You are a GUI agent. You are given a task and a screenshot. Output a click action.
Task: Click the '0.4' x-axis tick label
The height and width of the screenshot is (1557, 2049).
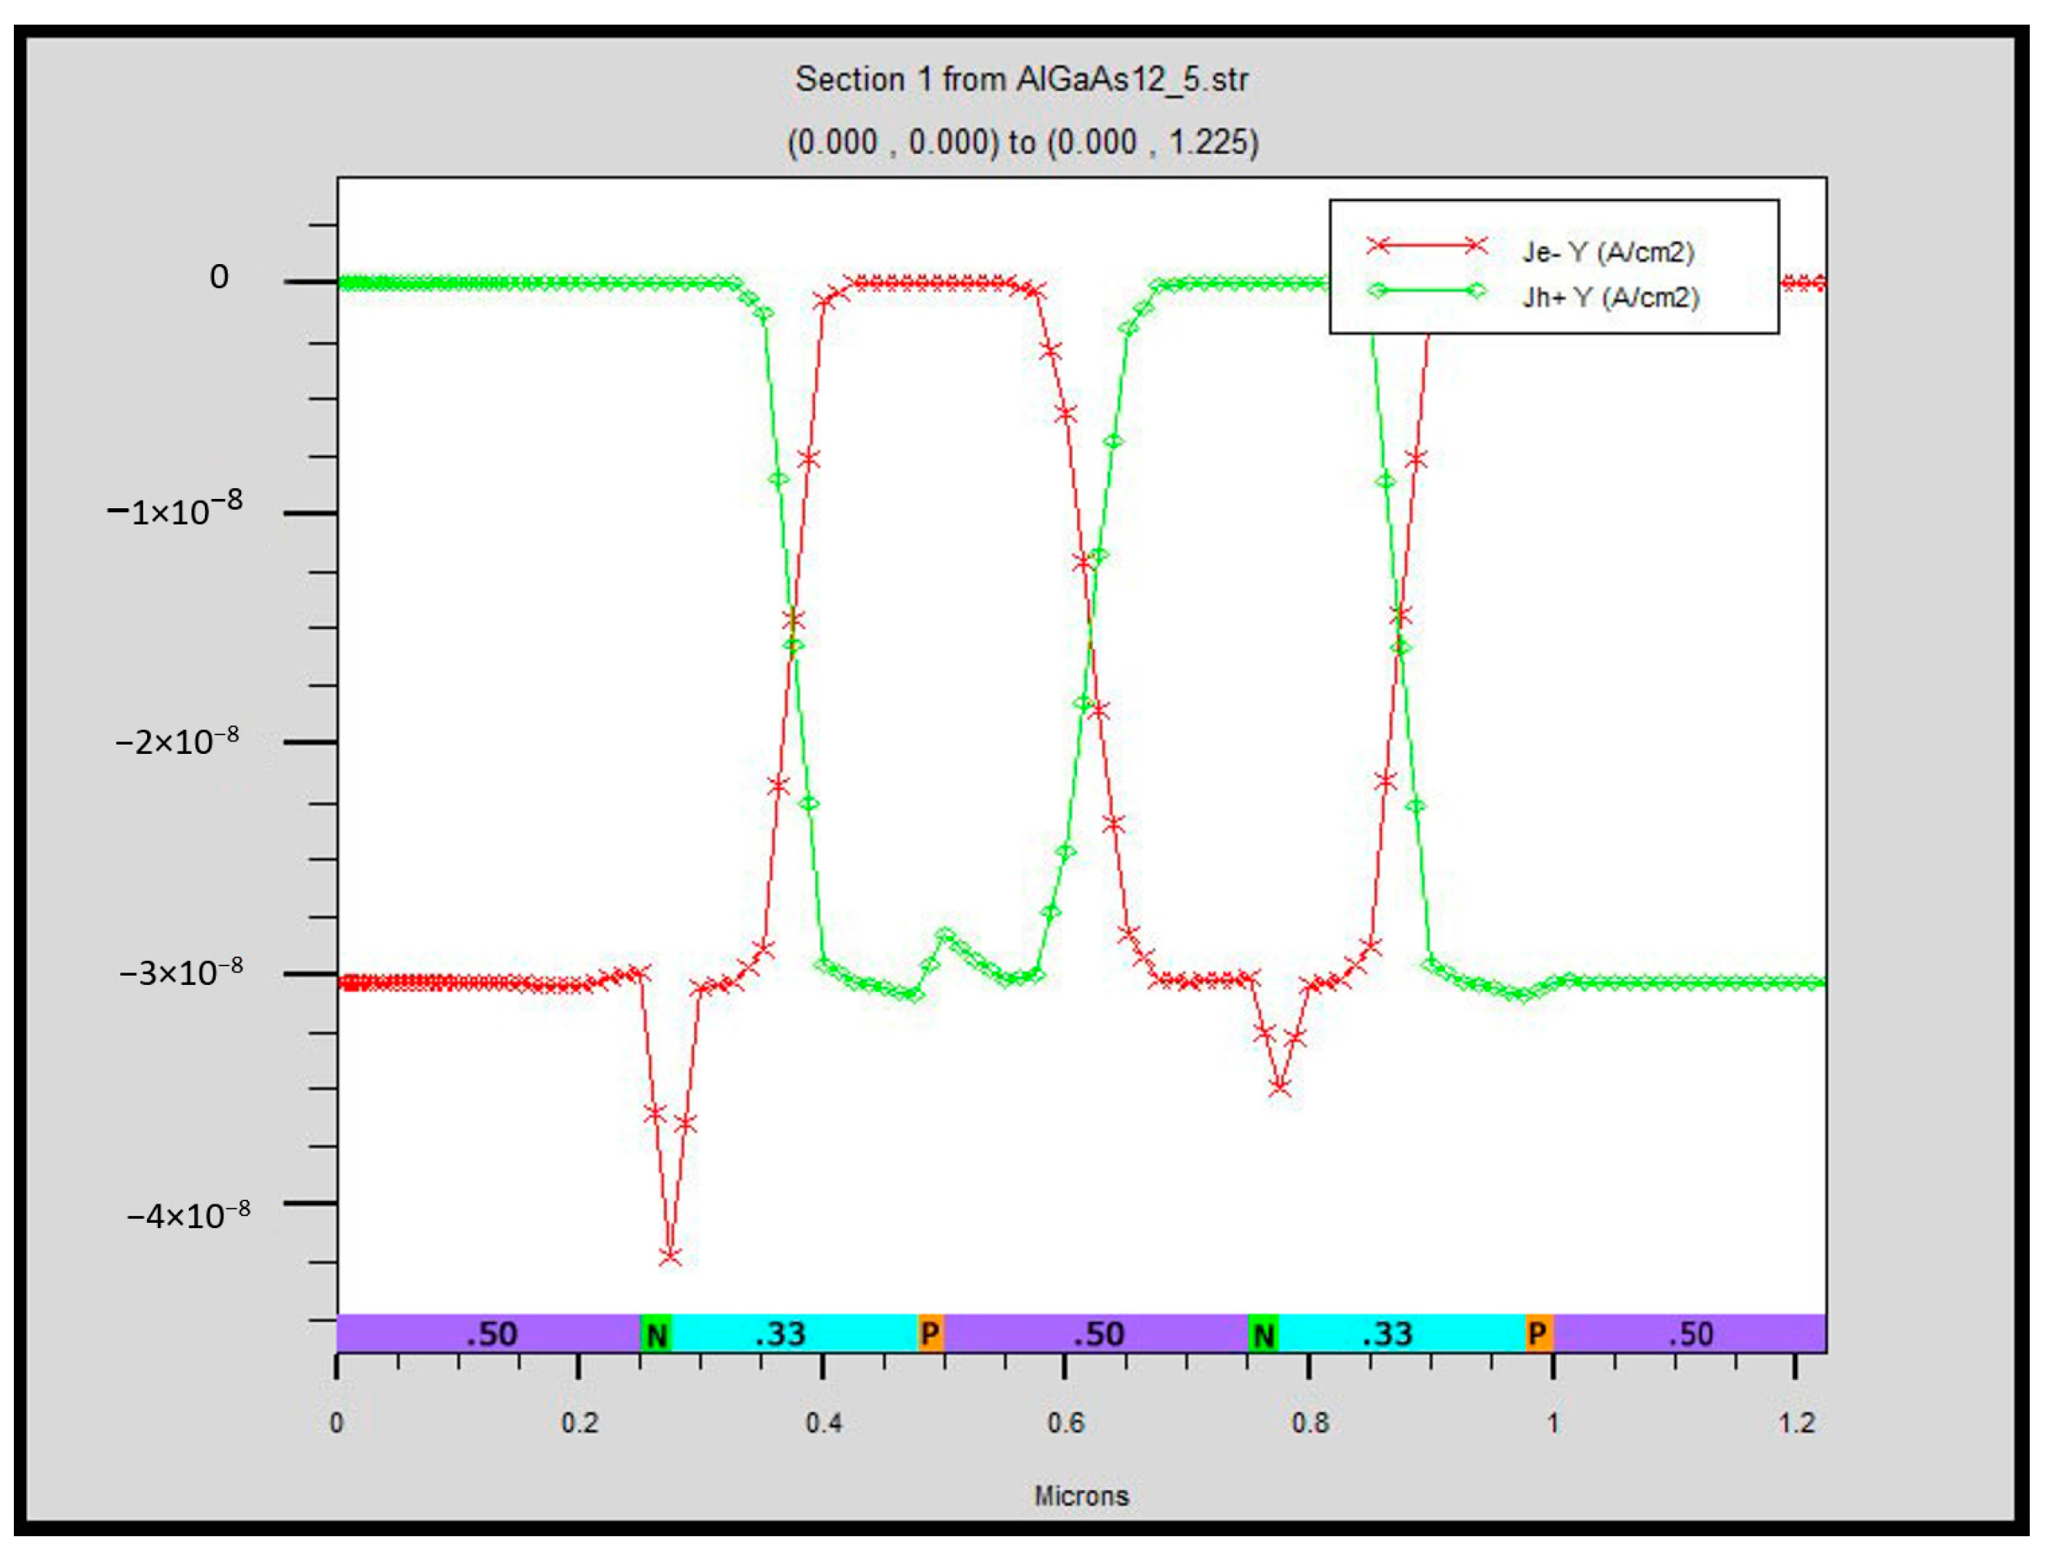(x=823, y=1422)
